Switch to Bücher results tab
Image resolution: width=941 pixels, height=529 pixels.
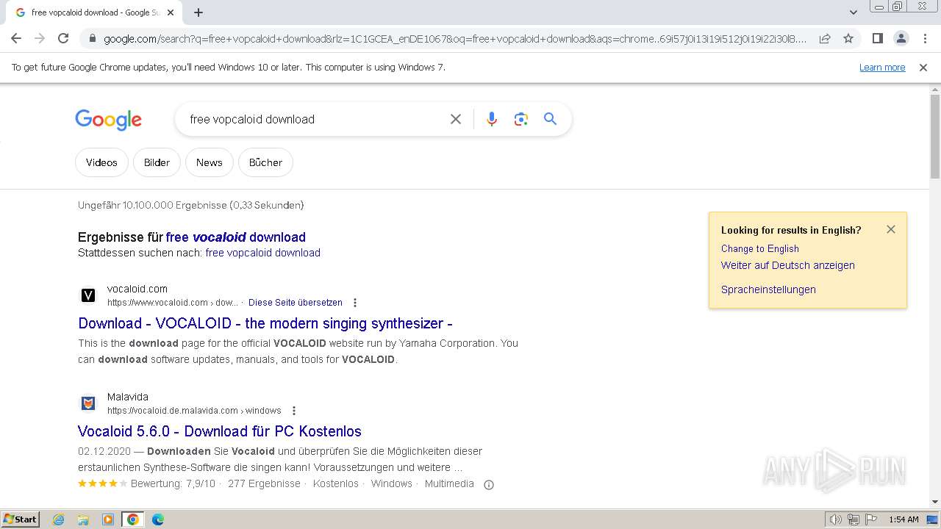265,162
